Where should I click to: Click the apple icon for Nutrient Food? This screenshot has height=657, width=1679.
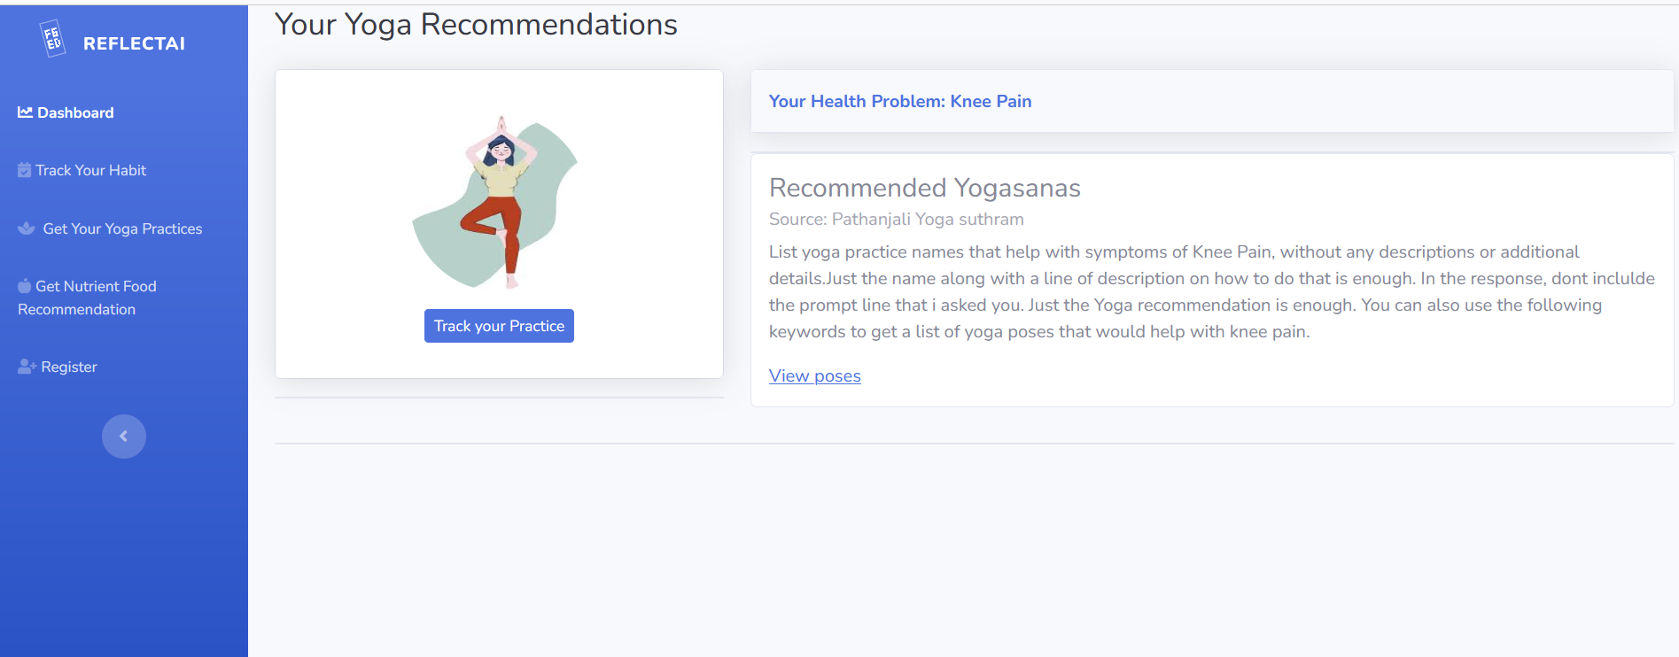pyautogui.click(x=24, y=286)
